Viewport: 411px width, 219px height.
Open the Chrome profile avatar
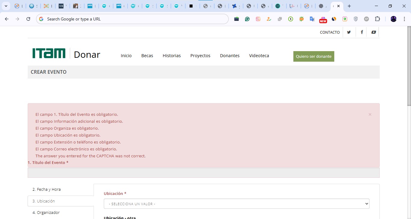(394, 19)
